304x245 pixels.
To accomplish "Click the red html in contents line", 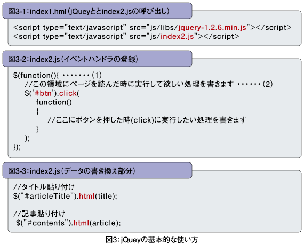I will click(x=81, y=223).
